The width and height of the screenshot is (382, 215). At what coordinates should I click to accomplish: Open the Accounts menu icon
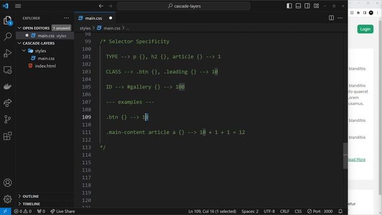(8, 183)
